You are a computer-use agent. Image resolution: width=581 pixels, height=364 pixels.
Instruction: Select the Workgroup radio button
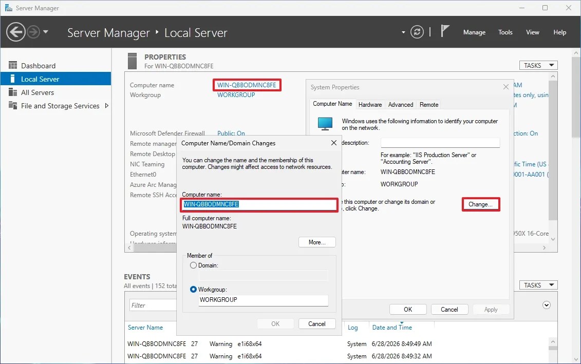pyautogui.click(x=193, y=289)
